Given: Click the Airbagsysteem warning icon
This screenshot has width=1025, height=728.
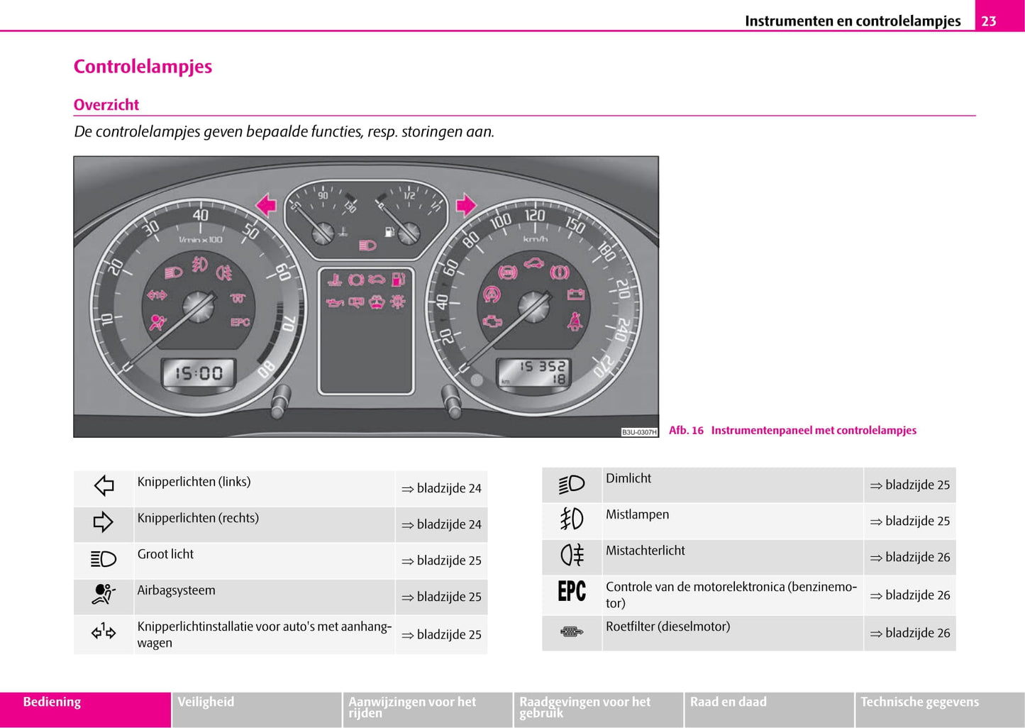Looking at the screenshot, I should point(104,594).
